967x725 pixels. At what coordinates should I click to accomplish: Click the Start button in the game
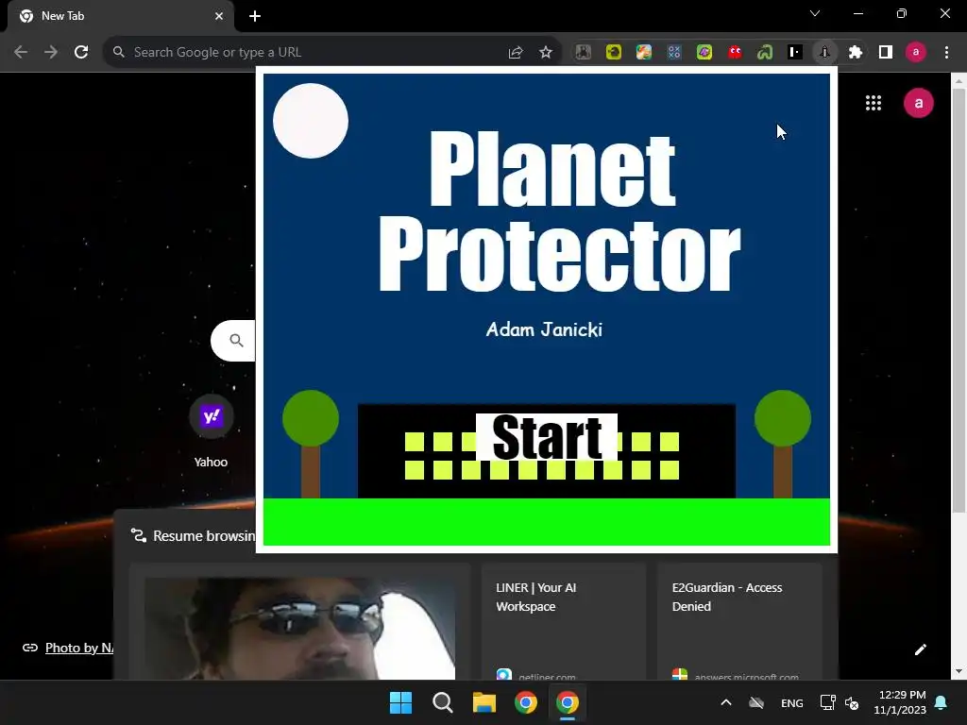(x=547, y=437)
